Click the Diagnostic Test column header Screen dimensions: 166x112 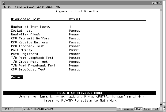click(25, 19)
